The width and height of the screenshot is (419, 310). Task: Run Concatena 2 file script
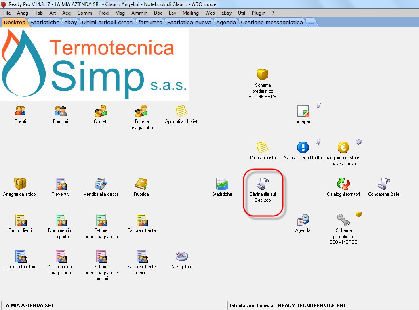click(x=384, y=184)
